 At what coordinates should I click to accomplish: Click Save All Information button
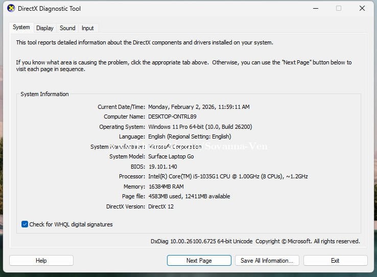(x=267, y=261)
